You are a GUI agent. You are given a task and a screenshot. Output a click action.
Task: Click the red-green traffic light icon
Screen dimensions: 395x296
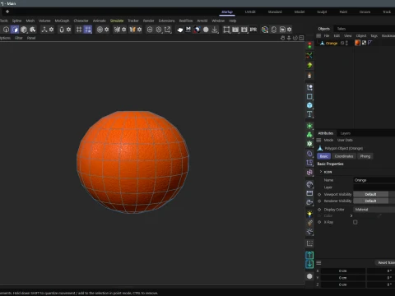click(x=309, y=45)
